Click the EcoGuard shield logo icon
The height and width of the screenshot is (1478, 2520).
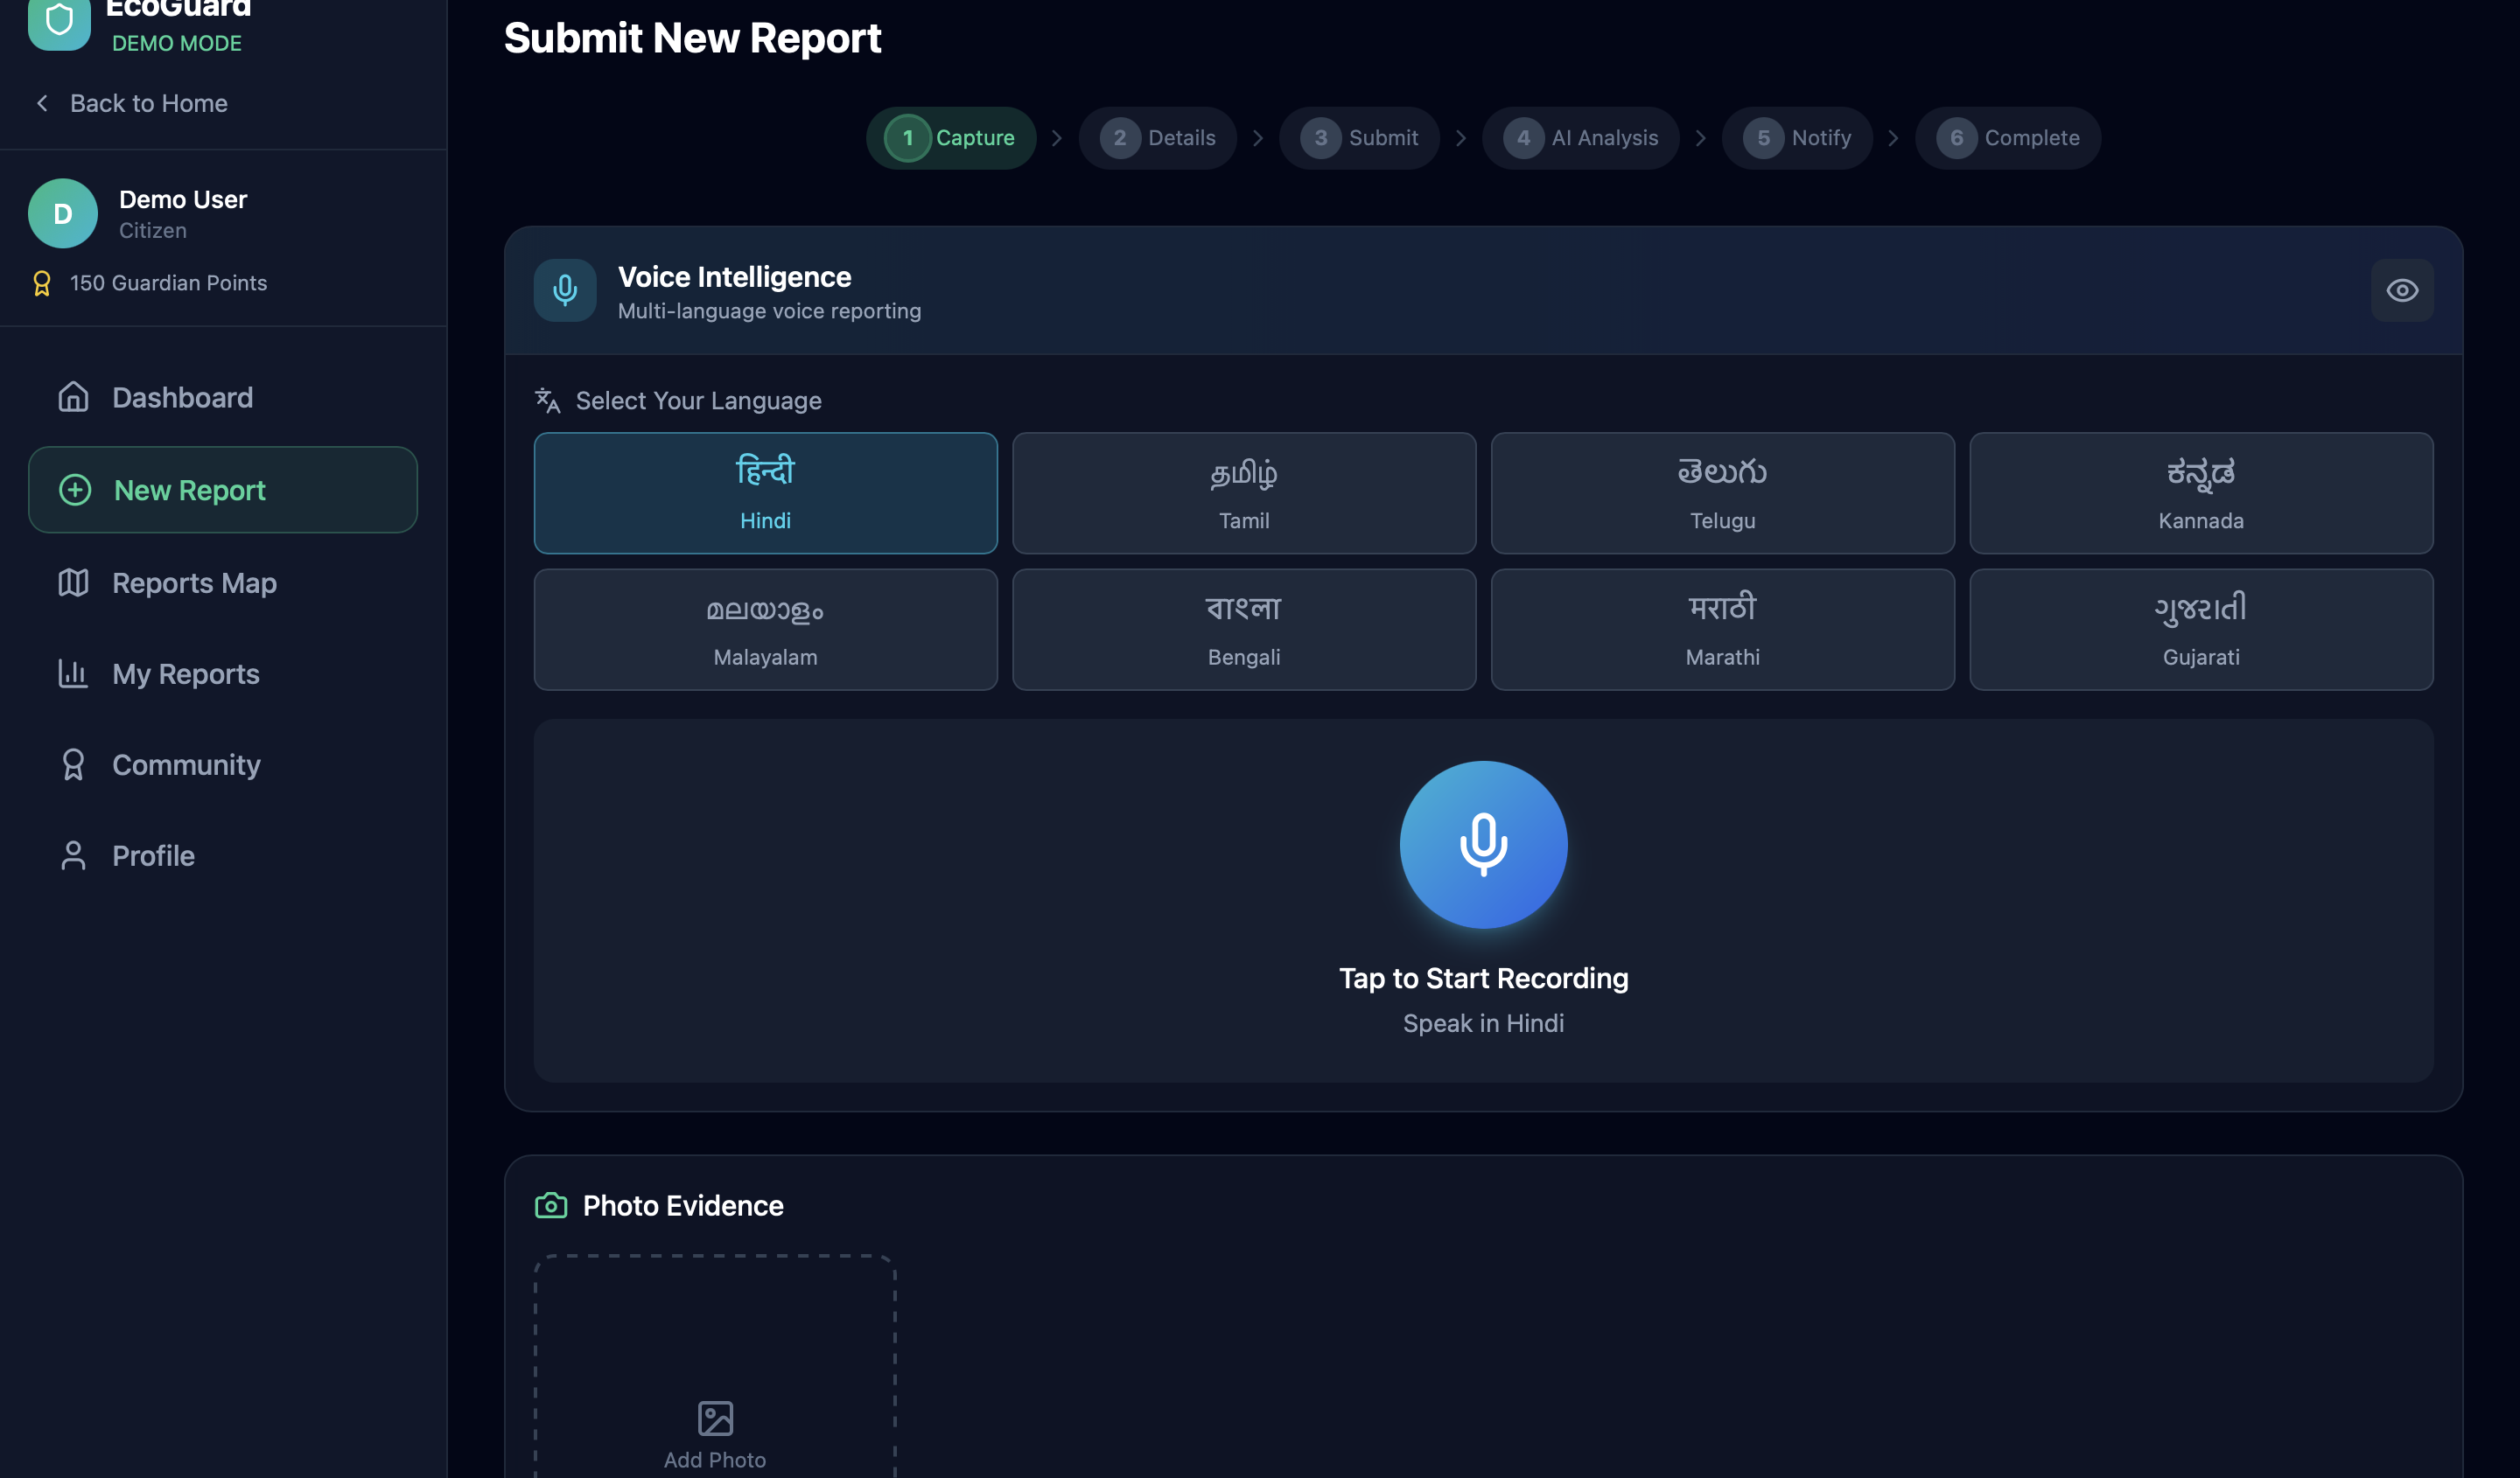[x=59, y=20]
